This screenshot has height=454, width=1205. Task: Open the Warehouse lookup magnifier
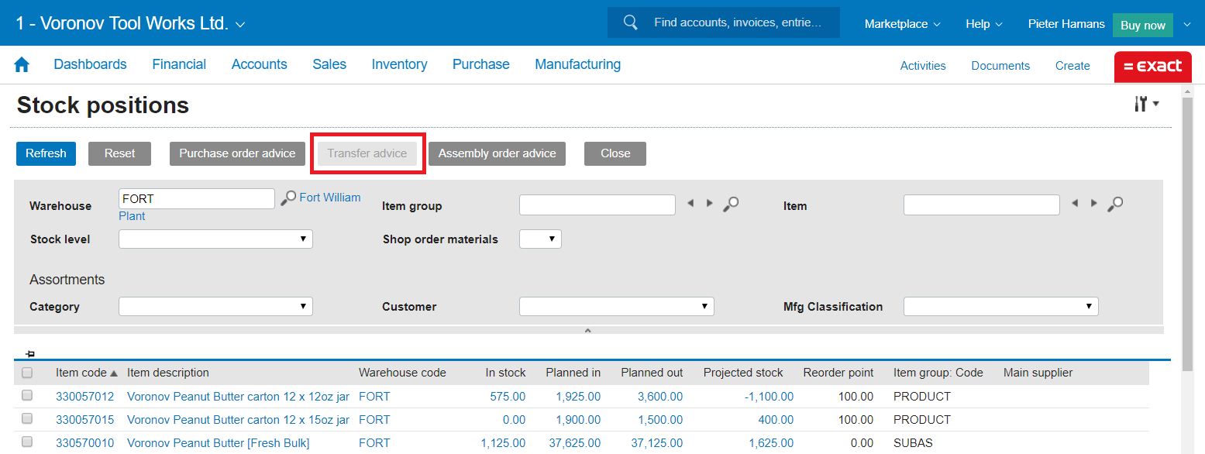tap(288, 198)
